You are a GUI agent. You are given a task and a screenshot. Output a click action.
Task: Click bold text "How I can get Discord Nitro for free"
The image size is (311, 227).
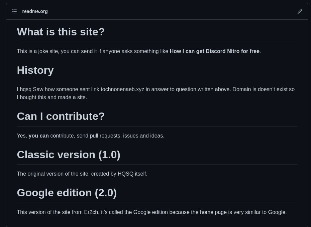tap(215, 51)
